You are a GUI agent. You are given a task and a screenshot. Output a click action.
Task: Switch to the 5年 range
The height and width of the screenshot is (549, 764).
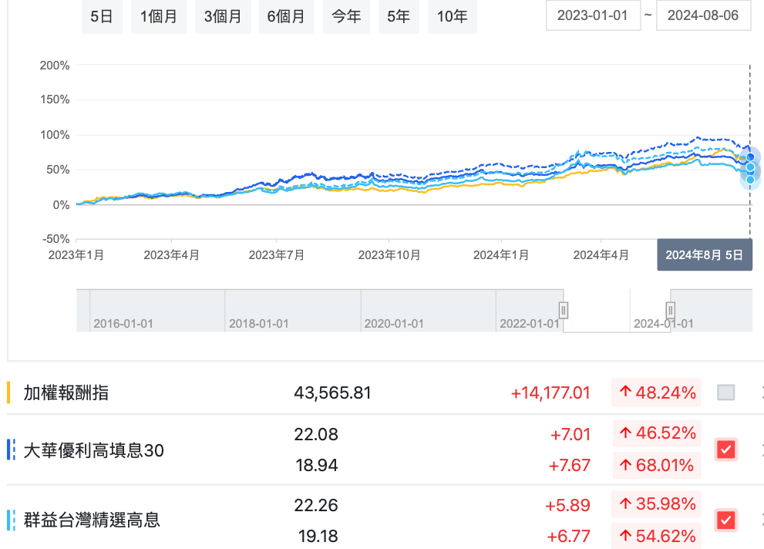(x=398, y=16)
